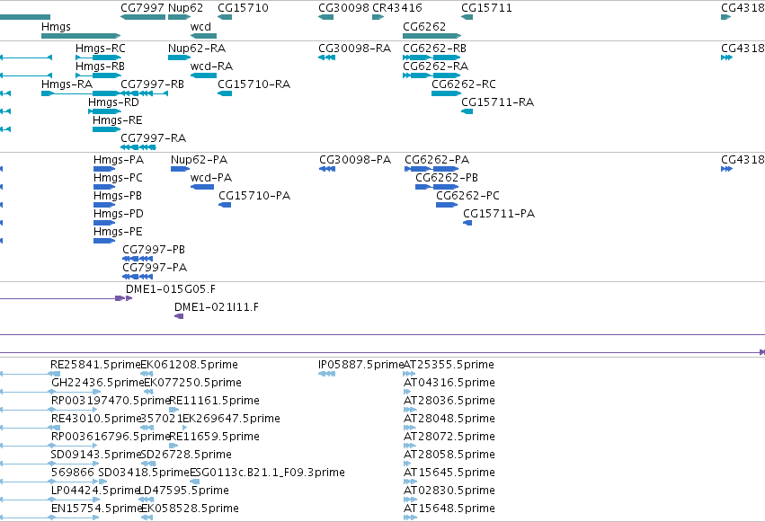Select the CG7997 gene label

click(x=142, y=8)
